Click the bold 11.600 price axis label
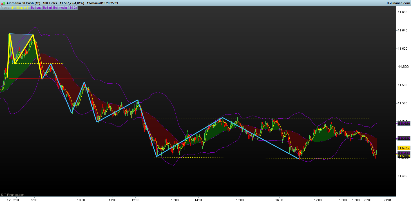 (403, 67)
